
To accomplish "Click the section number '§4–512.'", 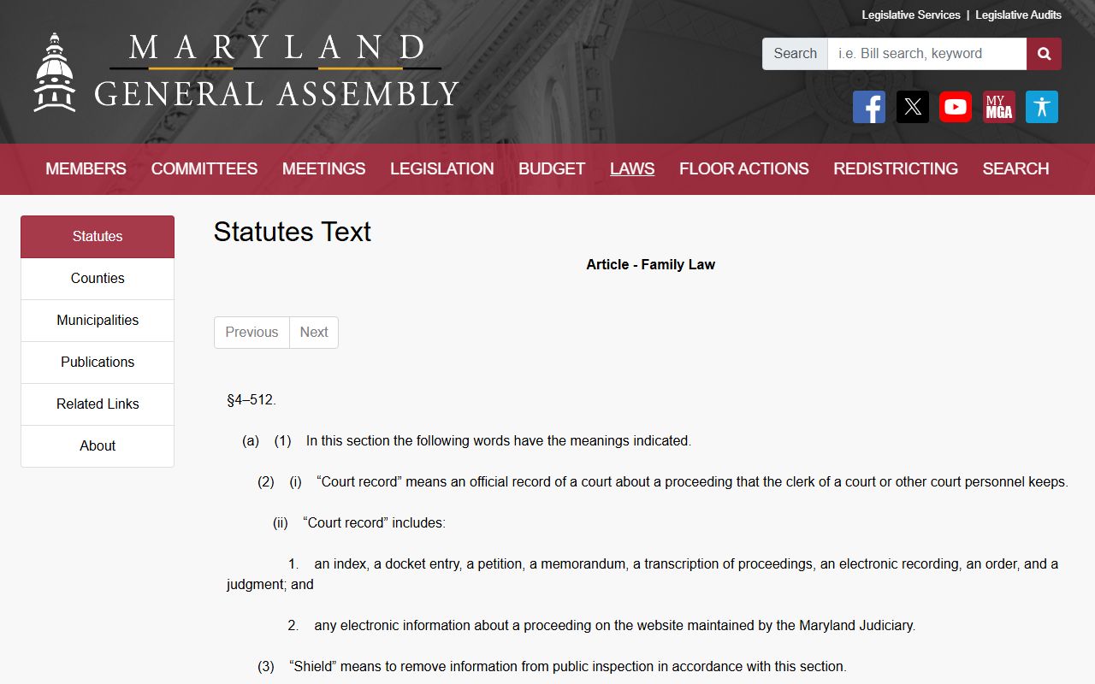I will 252,400.
